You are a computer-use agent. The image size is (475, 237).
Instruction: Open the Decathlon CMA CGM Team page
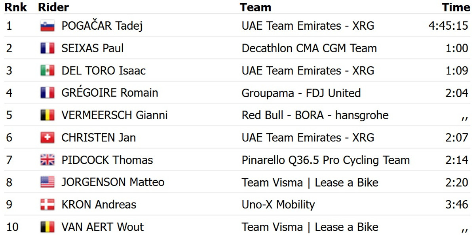tap(309, 48)
